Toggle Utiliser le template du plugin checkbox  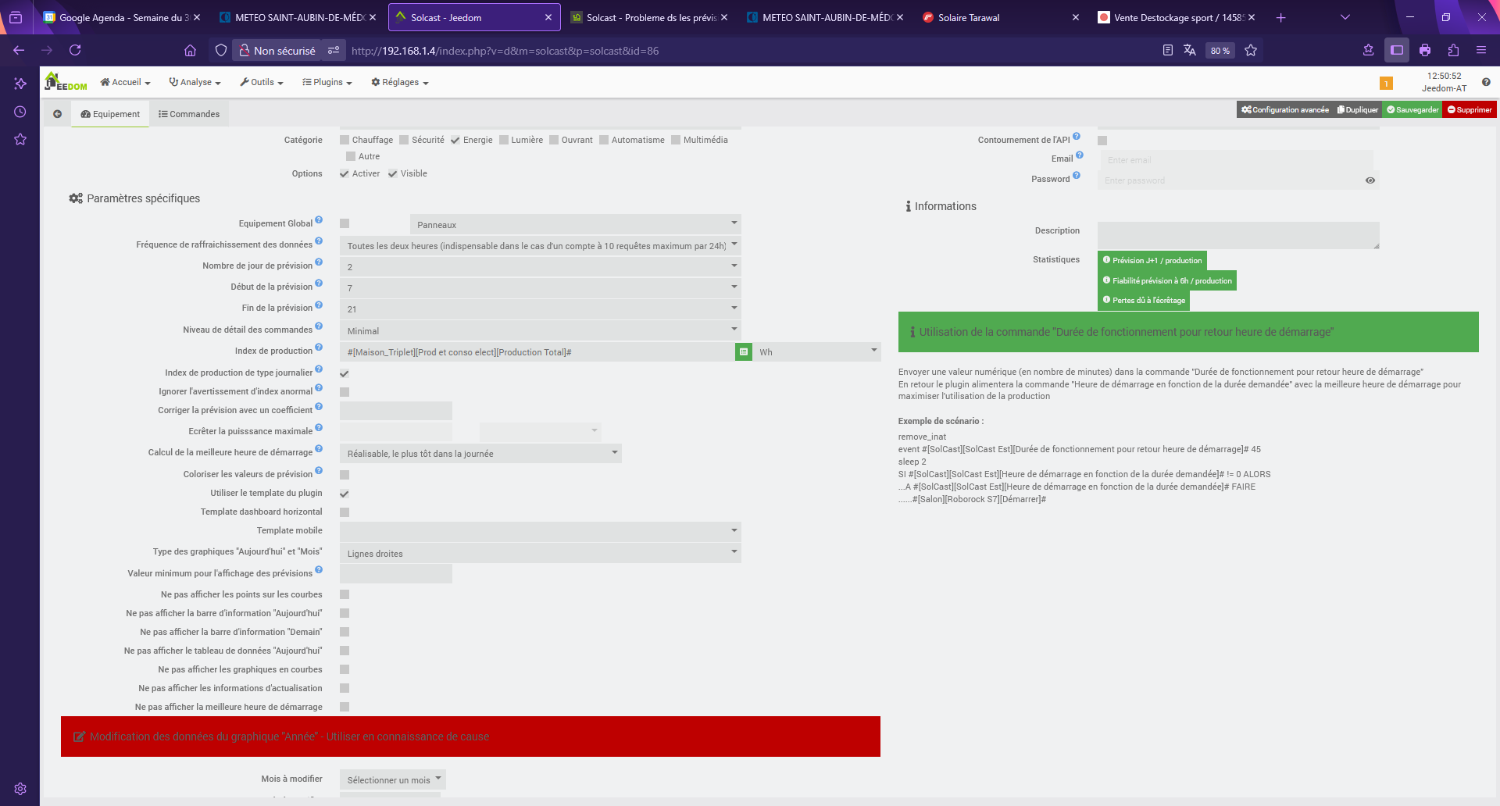point(345,494)
